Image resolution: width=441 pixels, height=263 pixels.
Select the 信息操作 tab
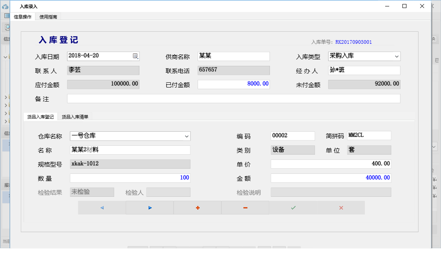coord(22,16)
